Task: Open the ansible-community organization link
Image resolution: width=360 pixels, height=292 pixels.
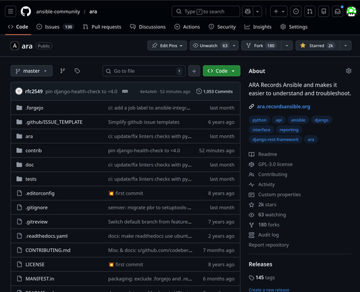Action: coord(58,11)
